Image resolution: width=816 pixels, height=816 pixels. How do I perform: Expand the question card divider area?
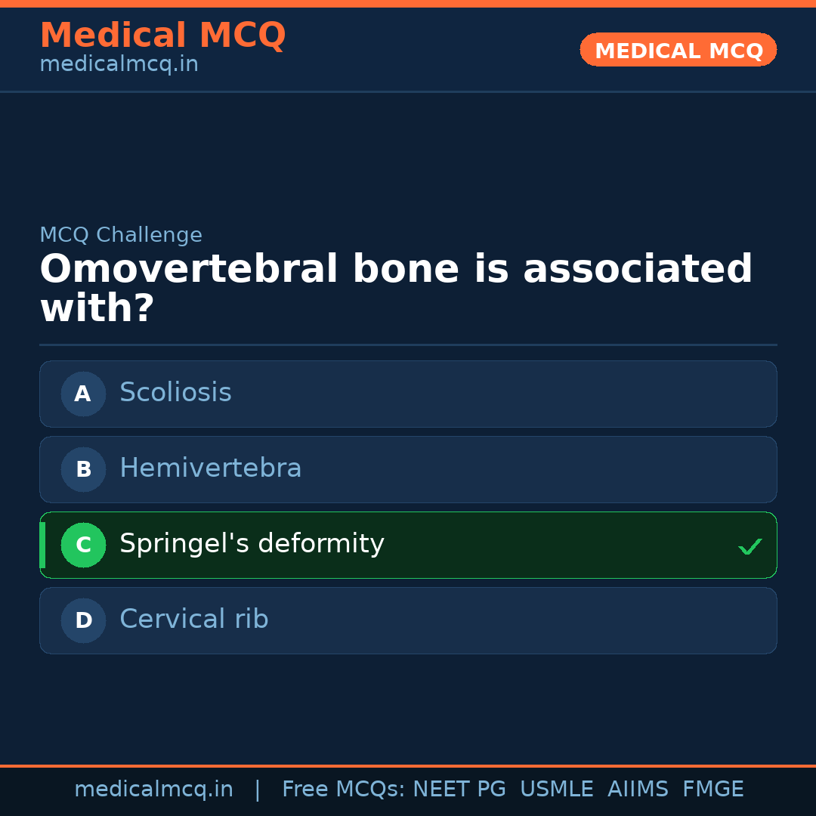pos(408,345)
